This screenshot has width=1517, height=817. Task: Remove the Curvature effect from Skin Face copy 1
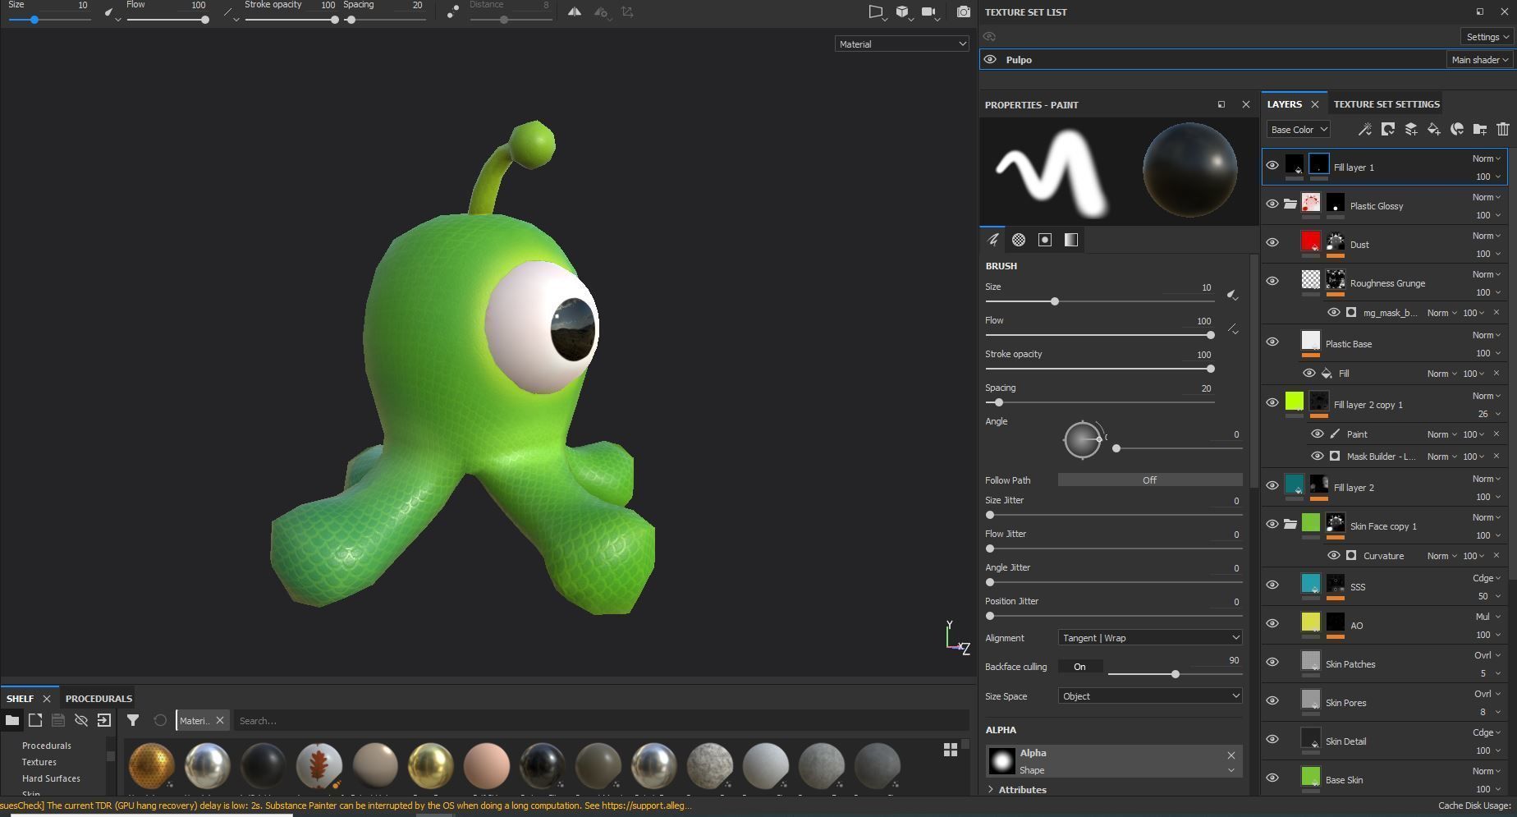1496,555
